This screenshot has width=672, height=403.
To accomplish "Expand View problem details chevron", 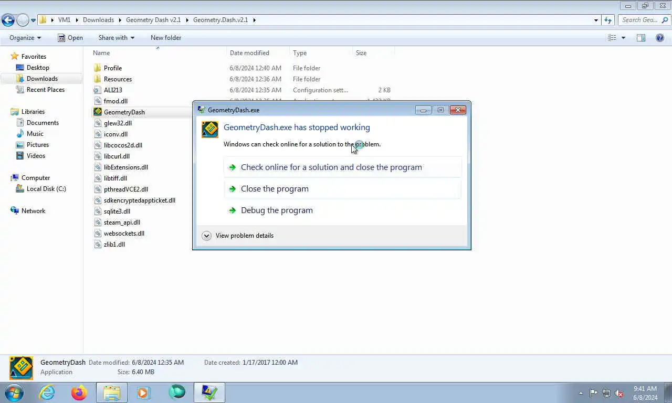I will tap(206, 236).
